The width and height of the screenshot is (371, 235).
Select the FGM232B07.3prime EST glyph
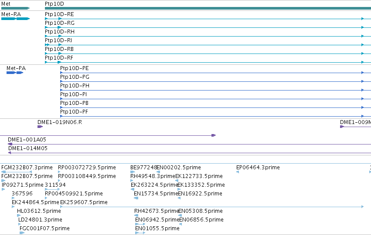point(17,172)
